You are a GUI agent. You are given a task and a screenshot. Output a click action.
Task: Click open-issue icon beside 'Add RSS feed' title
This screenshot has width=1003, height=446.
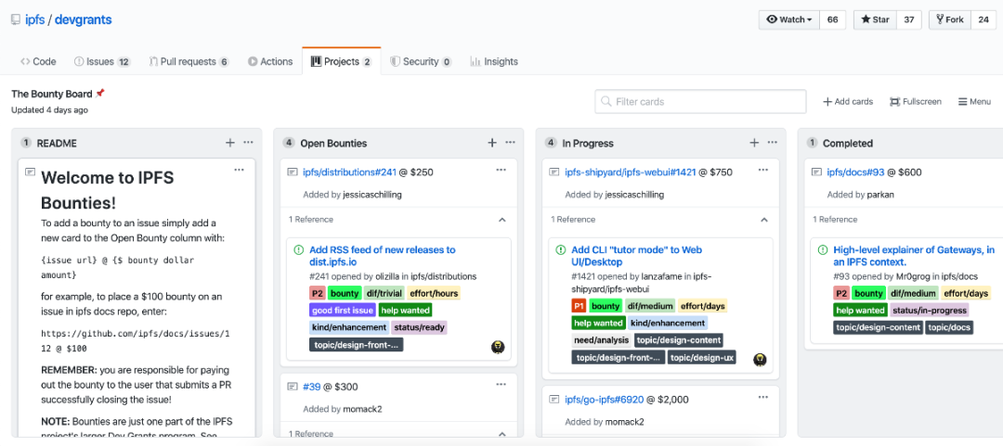coord(299,249)
